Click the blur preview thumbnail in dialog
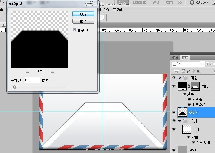The image size is (215, 153). [40, 39]
